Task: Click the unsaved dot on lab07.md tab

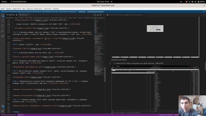Action: click(16, 15)
